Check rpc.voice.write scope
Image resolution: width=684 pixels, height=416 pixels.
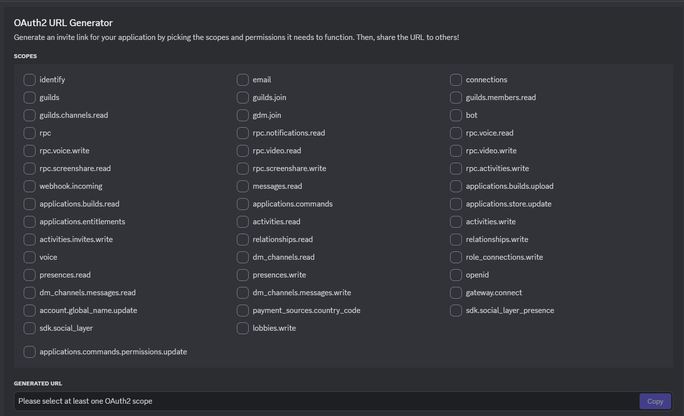pos(30,151)
